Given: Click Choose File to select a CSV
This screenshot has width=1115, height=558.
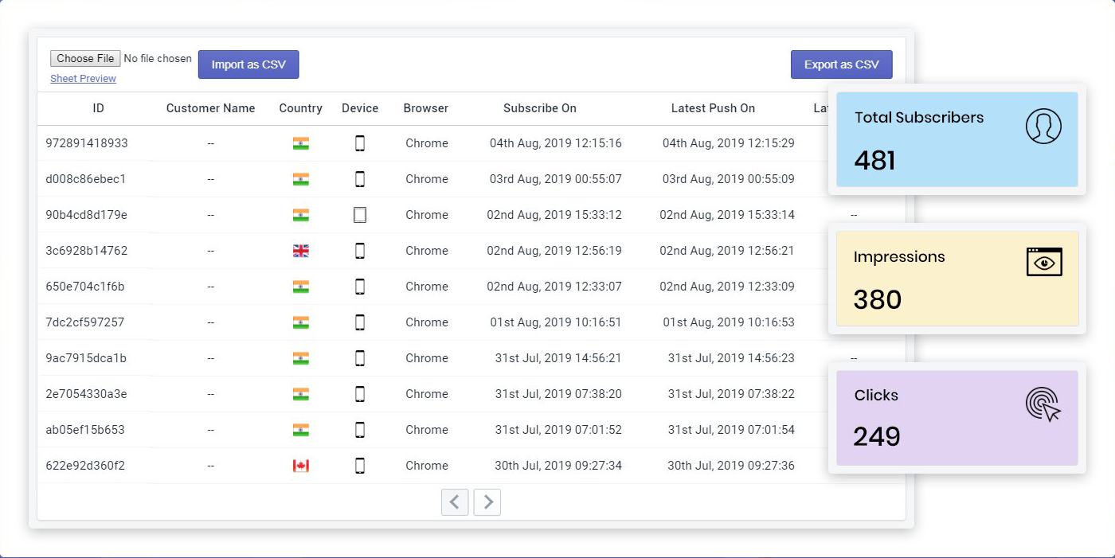Looking at the screenshot, I should point(85,58).
